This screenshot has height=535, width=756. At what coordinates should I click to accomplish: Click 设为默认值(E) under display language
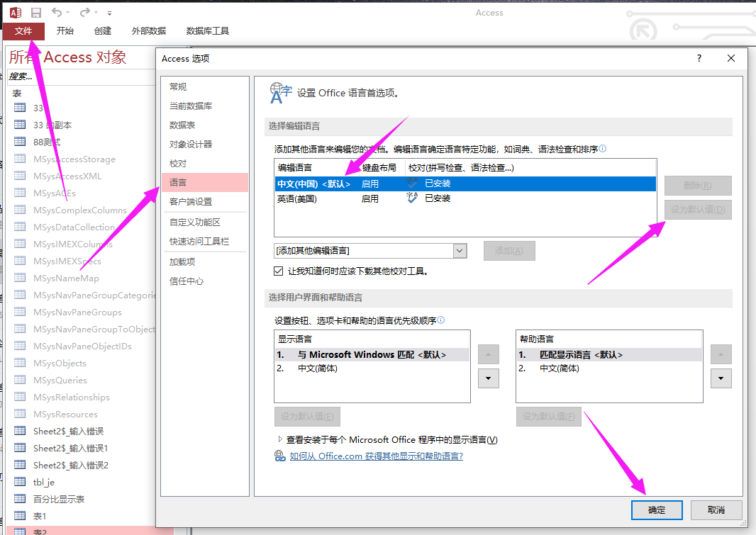pos(307,417)
